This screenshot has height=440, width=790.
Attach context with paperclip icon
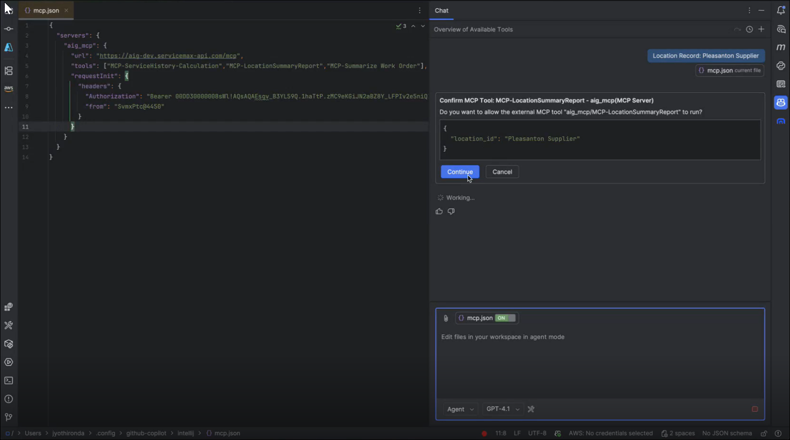tap(446, 318)
